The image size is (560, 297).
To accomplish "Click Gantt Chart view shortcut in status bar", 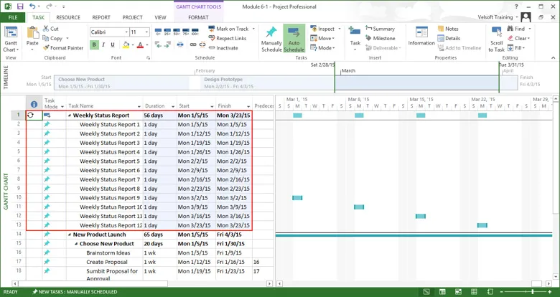I will point(426,292).
